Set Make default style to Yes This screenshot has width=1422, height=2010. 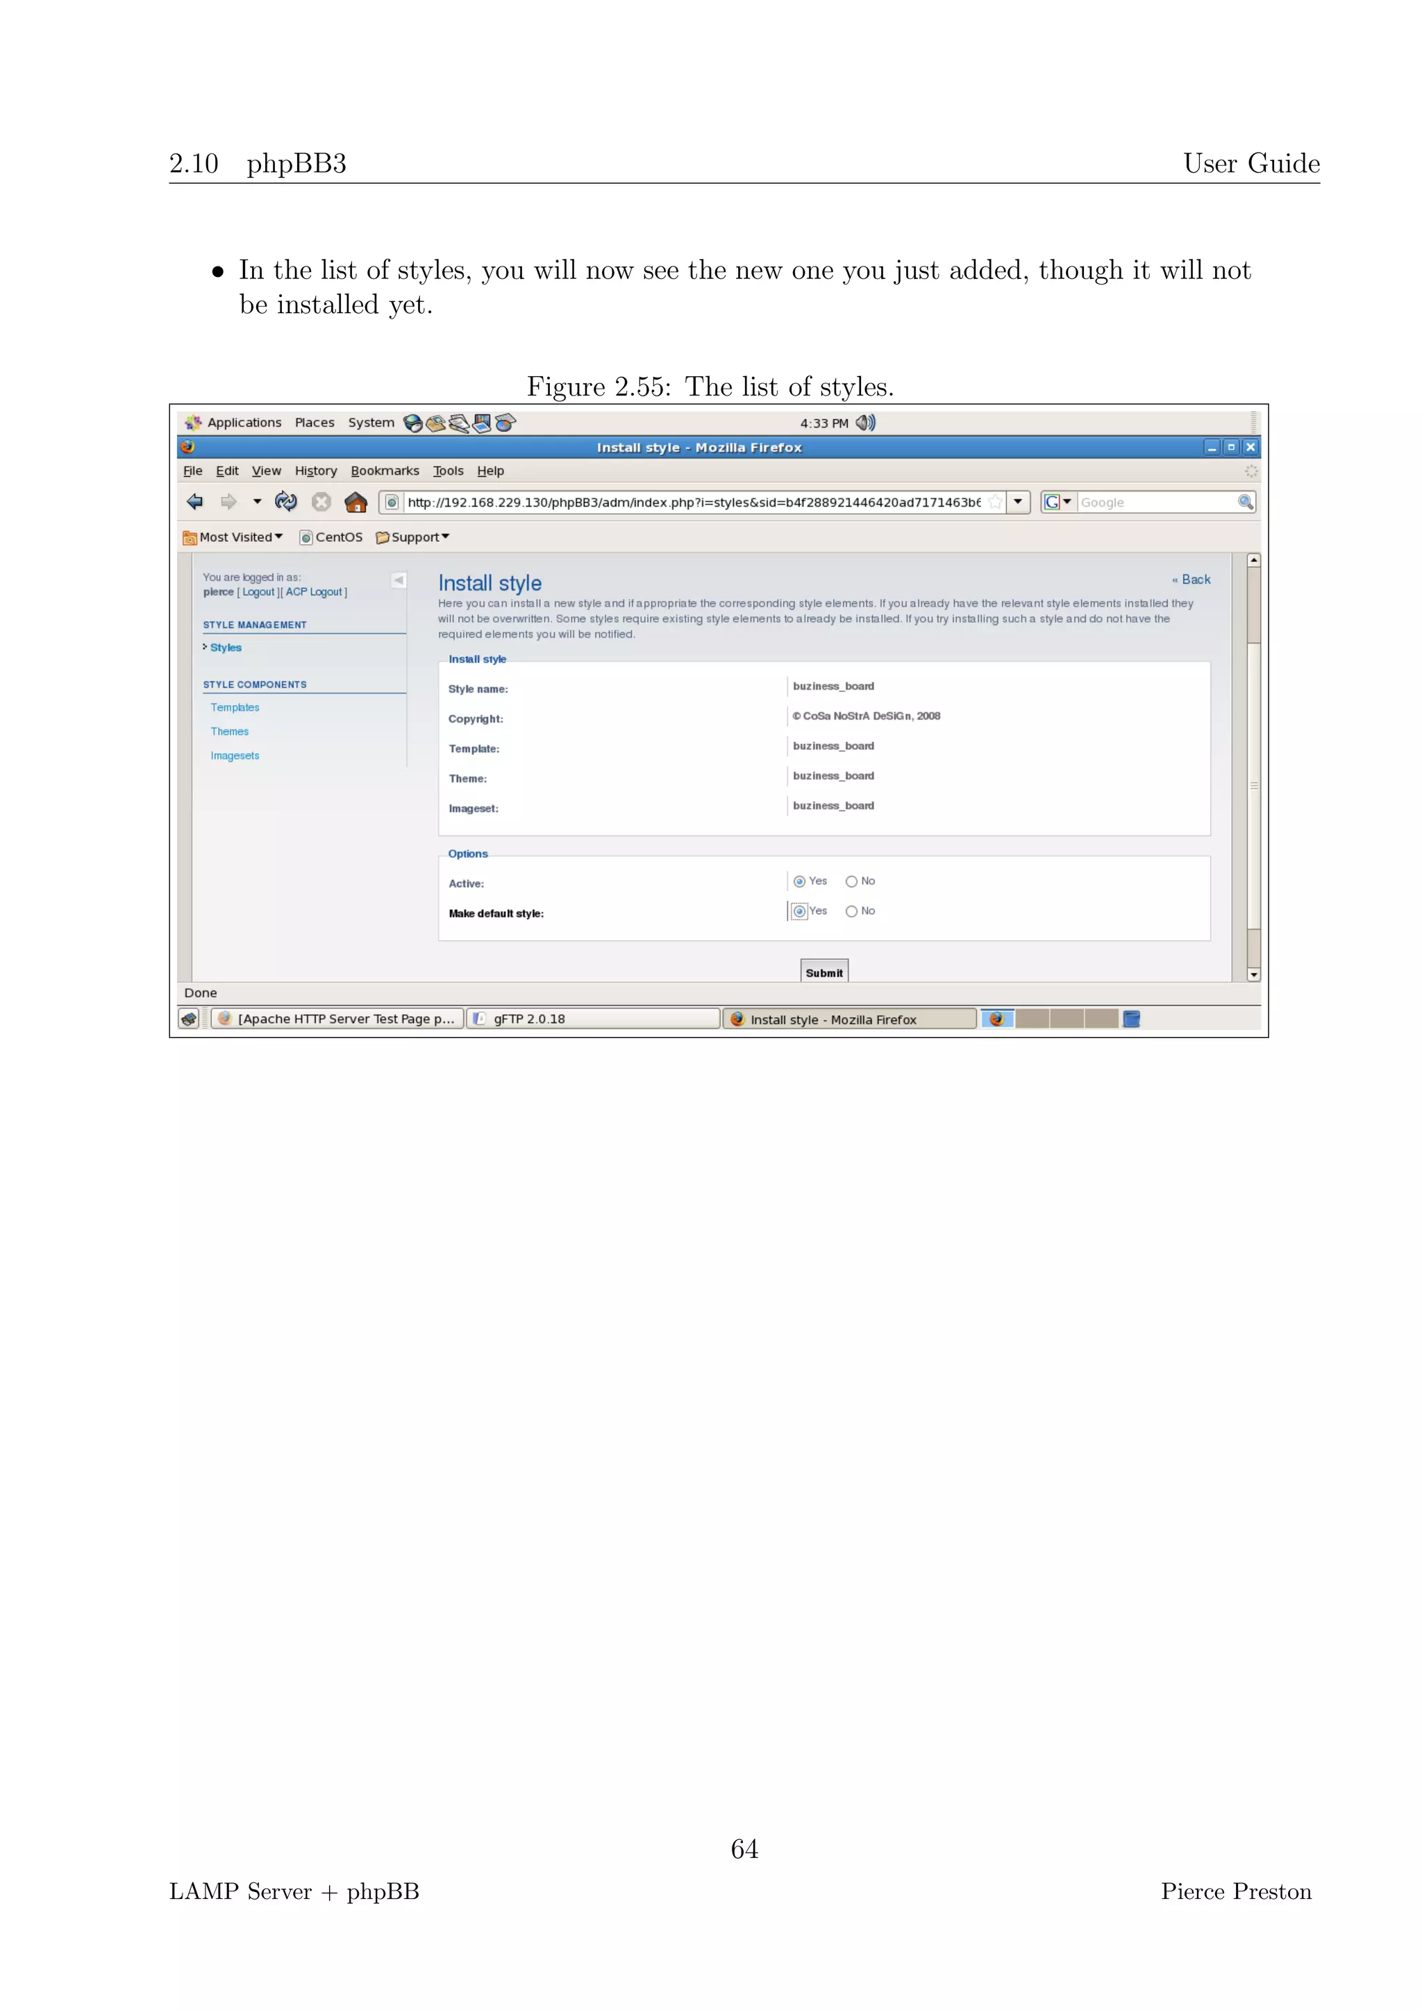pos(799,911)
